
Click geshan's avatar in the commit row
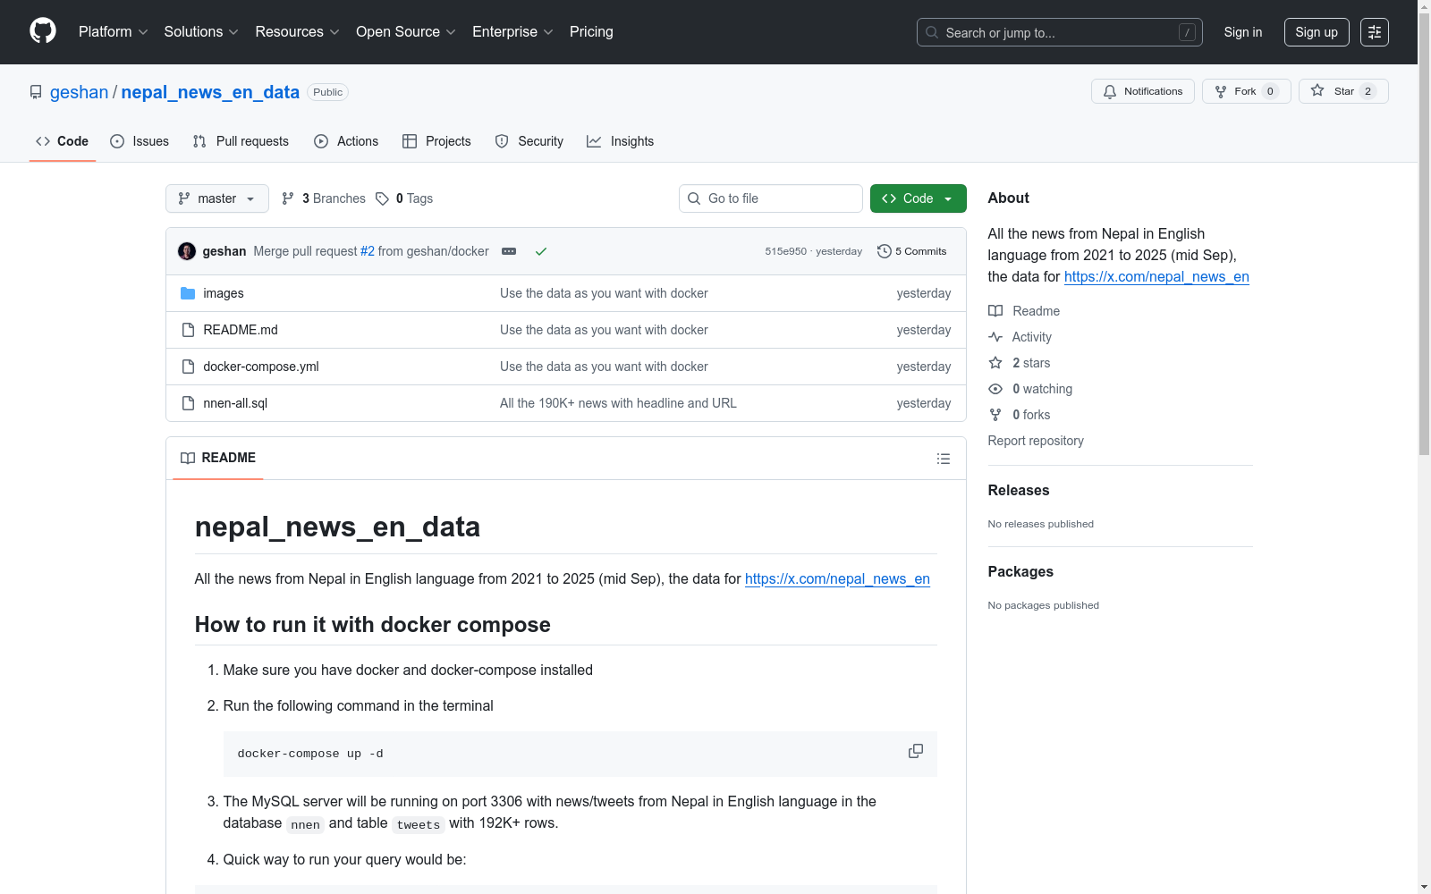(187, 251)
